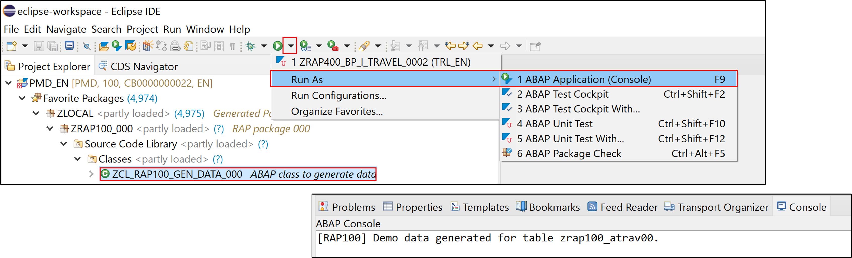Click the Last Edit Location icon
The width and height of the screenshot is (852, 258).
(x=450, y=46)
